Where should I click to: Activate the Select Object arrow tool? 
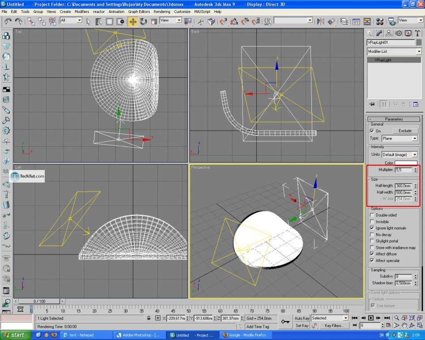click(89, 21)
